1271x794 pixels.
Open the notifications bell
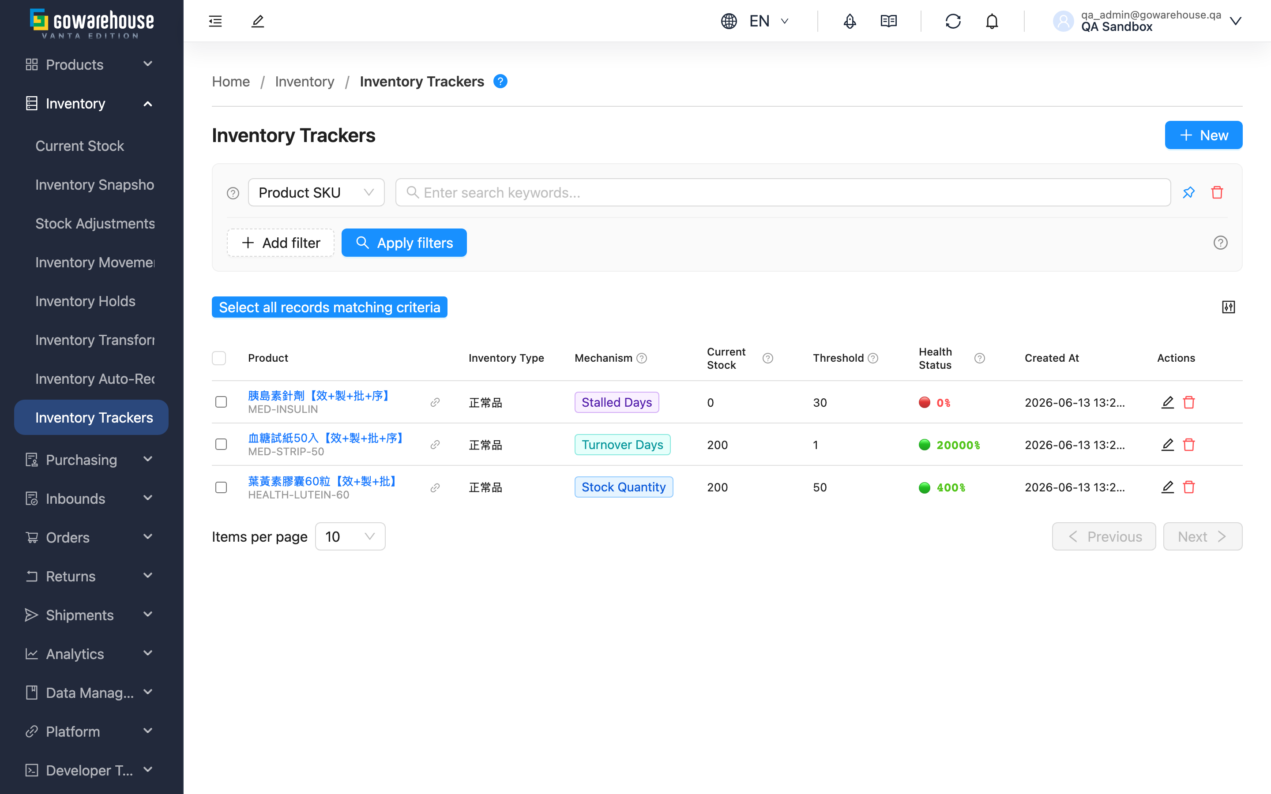pos(992,21)
